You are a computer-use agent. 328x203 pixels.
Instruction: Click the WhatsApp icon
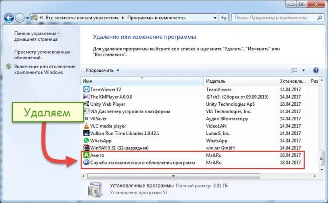[x=86, y=140]
